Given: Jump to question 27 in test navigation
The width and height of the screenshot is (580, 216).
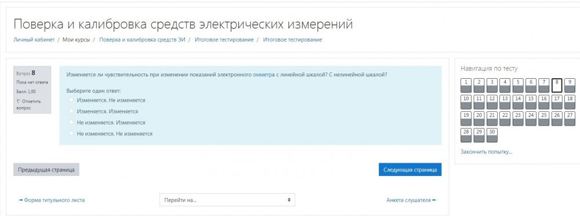Looking at the screenshot, I should tap(570, 119).
